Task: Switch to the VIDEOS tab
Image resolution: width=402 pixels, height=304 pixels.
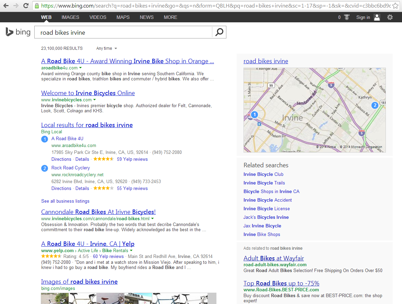Action: point(98,17)
